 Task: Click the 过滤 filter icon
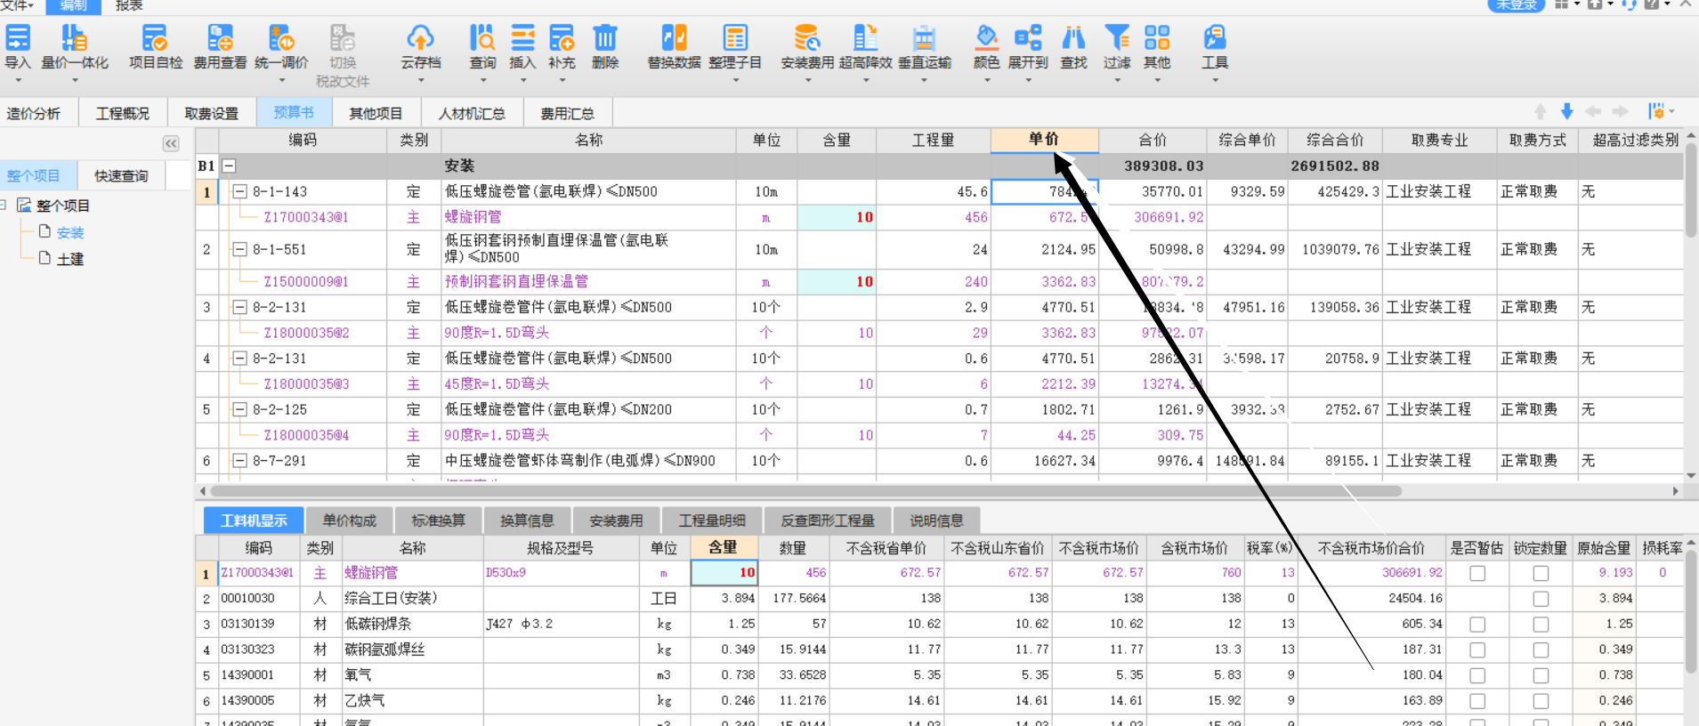point(1117,39)
